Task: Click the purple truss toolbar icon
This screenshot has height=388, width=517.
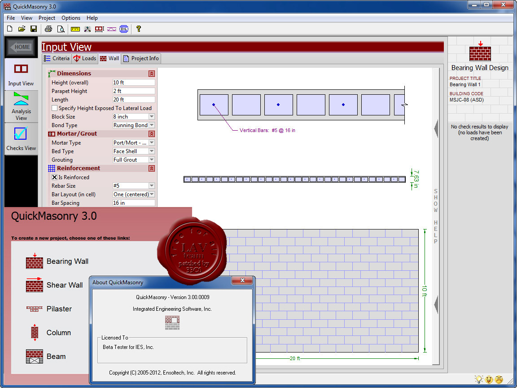Action: 111,29
